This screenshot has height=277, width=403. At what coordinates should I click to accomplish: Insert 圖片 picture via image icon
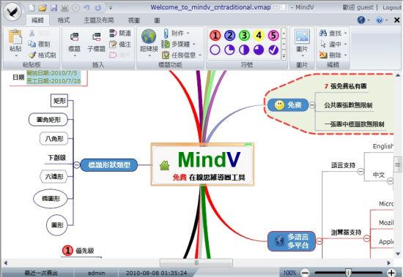(302, 37)
